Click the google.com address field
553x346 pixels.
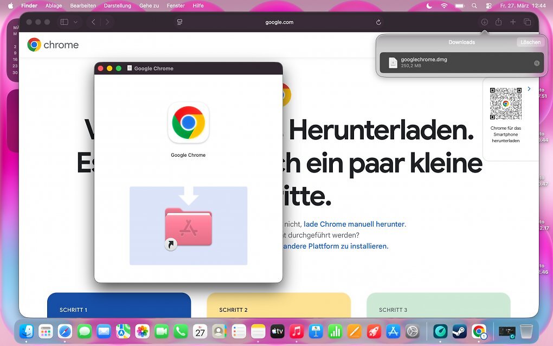tap(279, 22)
